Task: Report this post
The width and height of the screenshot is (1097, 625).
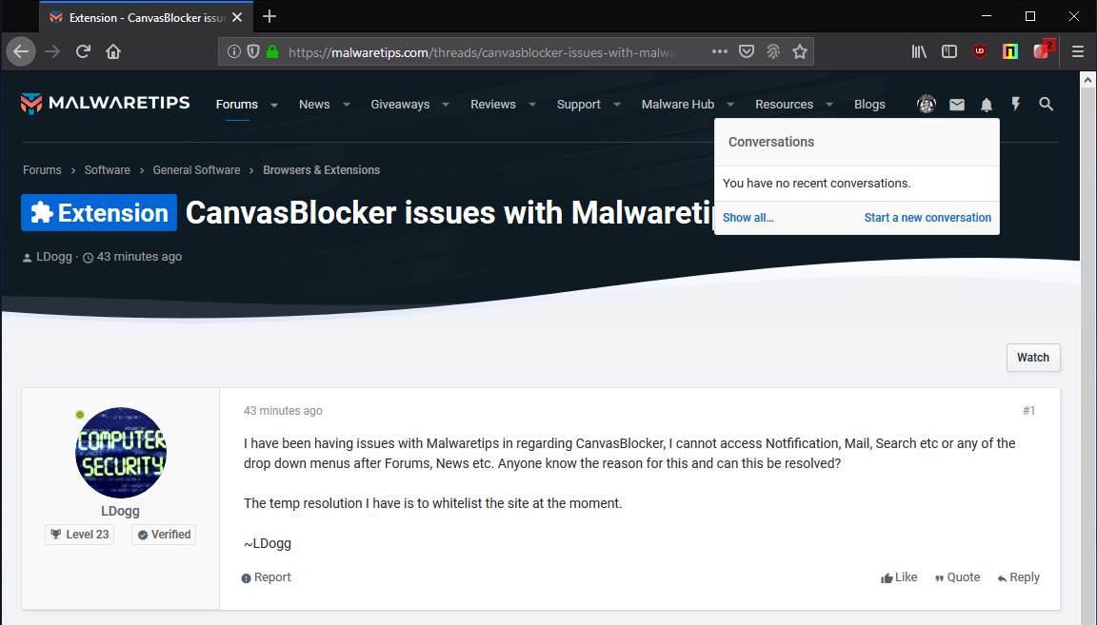Action: click(266, 577)
